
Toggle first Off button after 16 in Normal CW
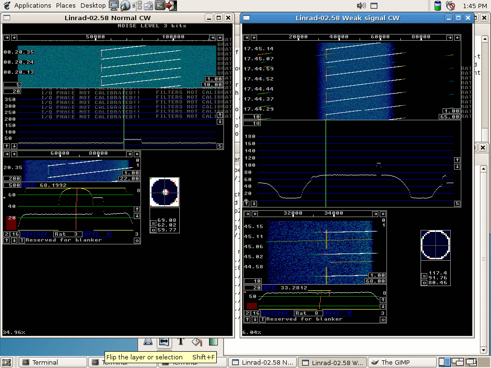point(27,234)
